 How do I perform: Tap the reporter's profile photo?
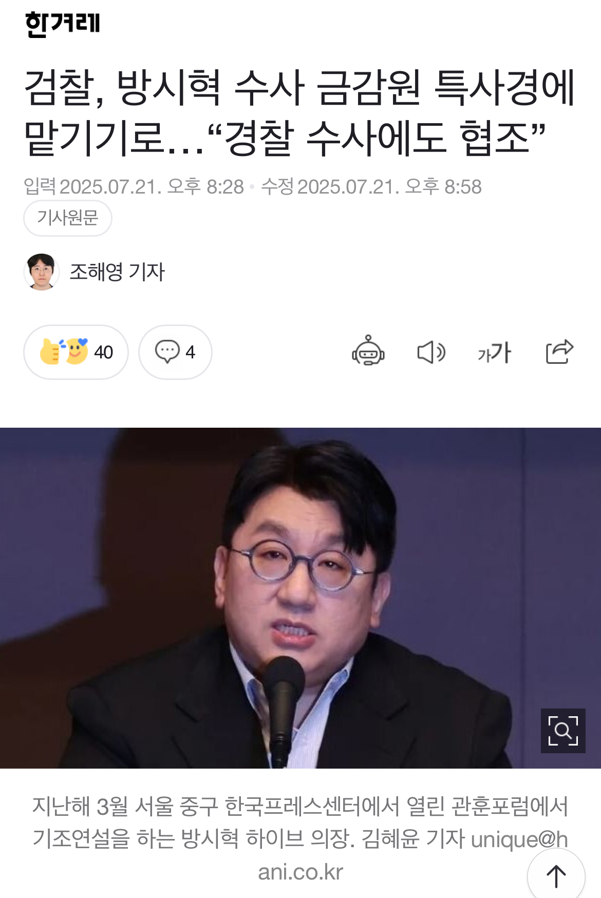click(41, 272)
